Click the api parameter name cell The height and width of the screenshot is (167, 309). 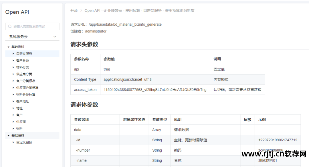click(85, 69)
